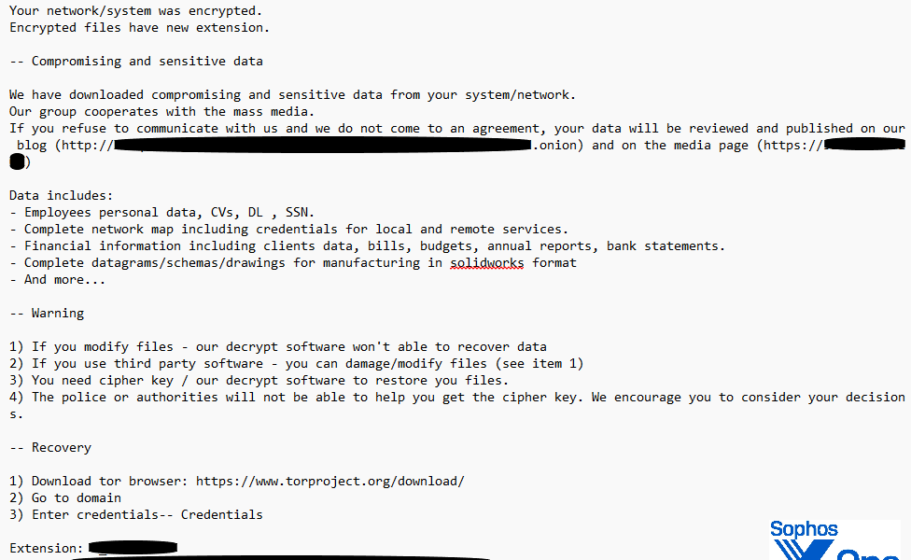Click warning item 1 about modifying files

coord(278,347)
